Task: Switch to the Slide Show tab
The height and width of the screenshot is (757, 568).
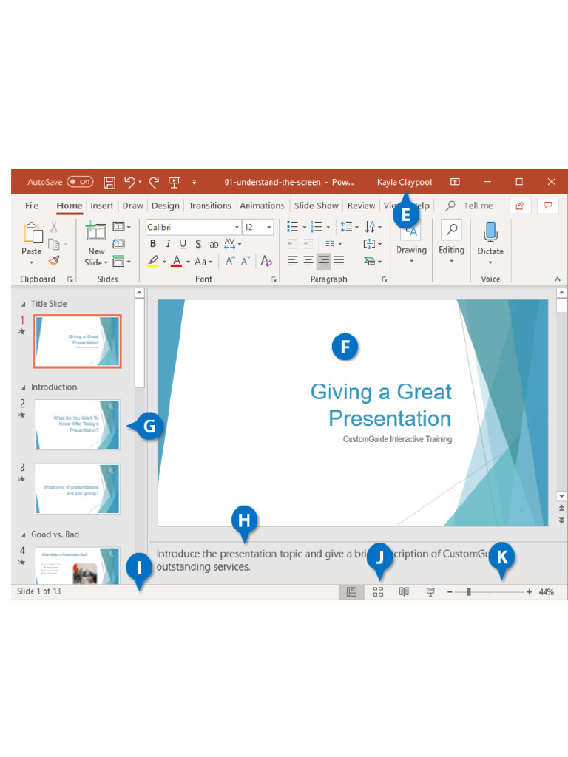Action: click(317, 206)
